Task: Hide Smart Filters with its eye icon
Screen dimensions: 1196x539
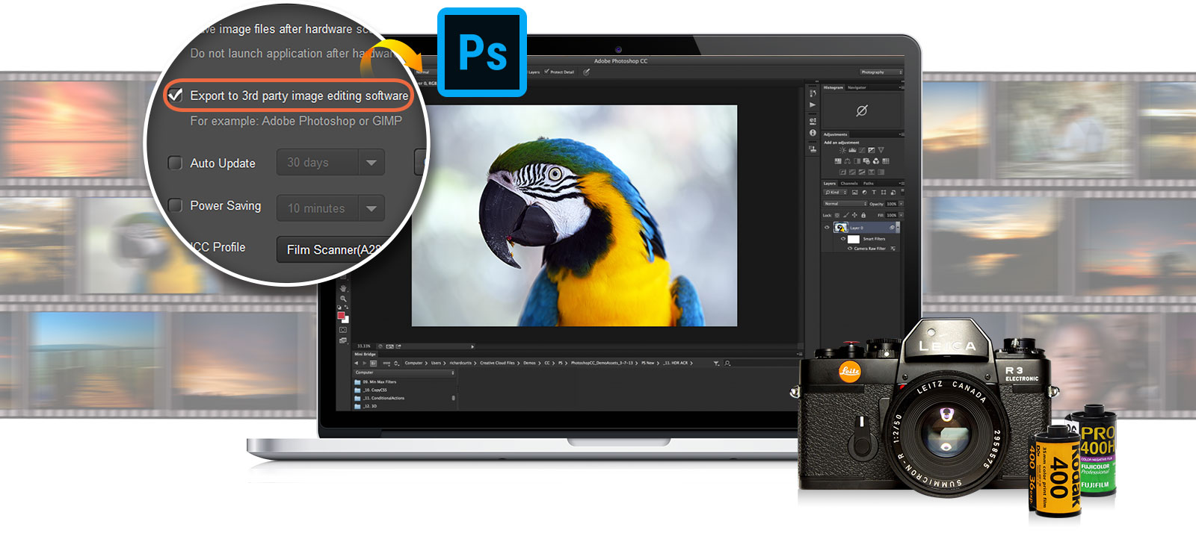Action: (x=843, y=239)
